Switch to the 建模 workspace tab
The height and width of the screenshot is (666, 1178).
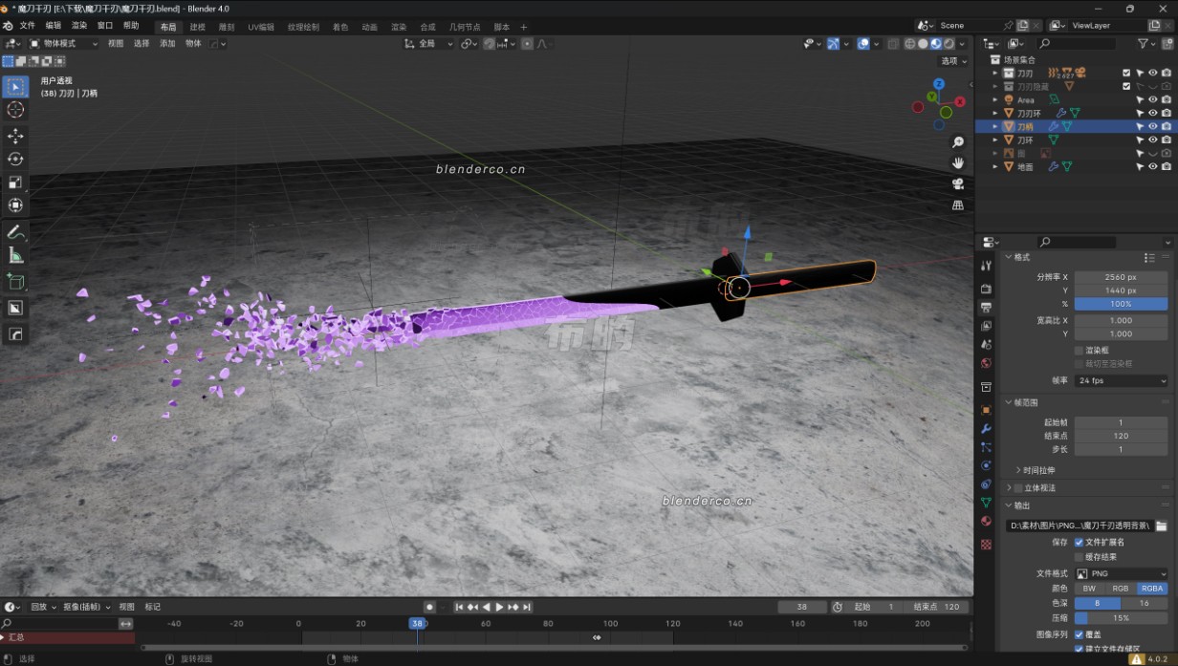pos(197,27)
